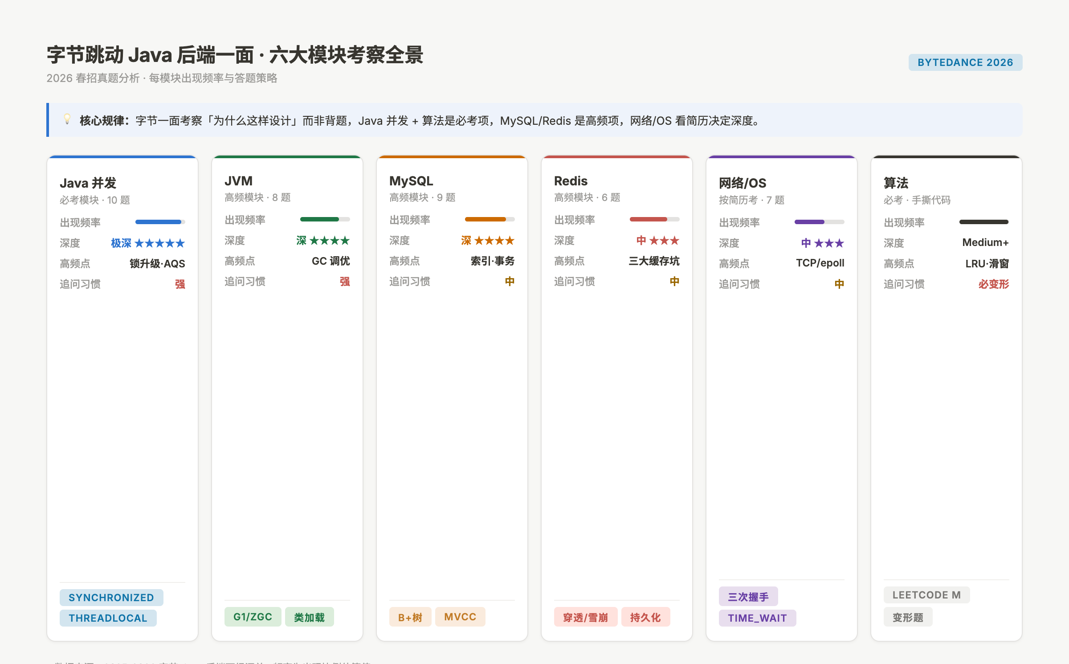Click the 锁升级·AQS value
The width and height of the screenshot is (1069, 664).
tap(157, 264)
